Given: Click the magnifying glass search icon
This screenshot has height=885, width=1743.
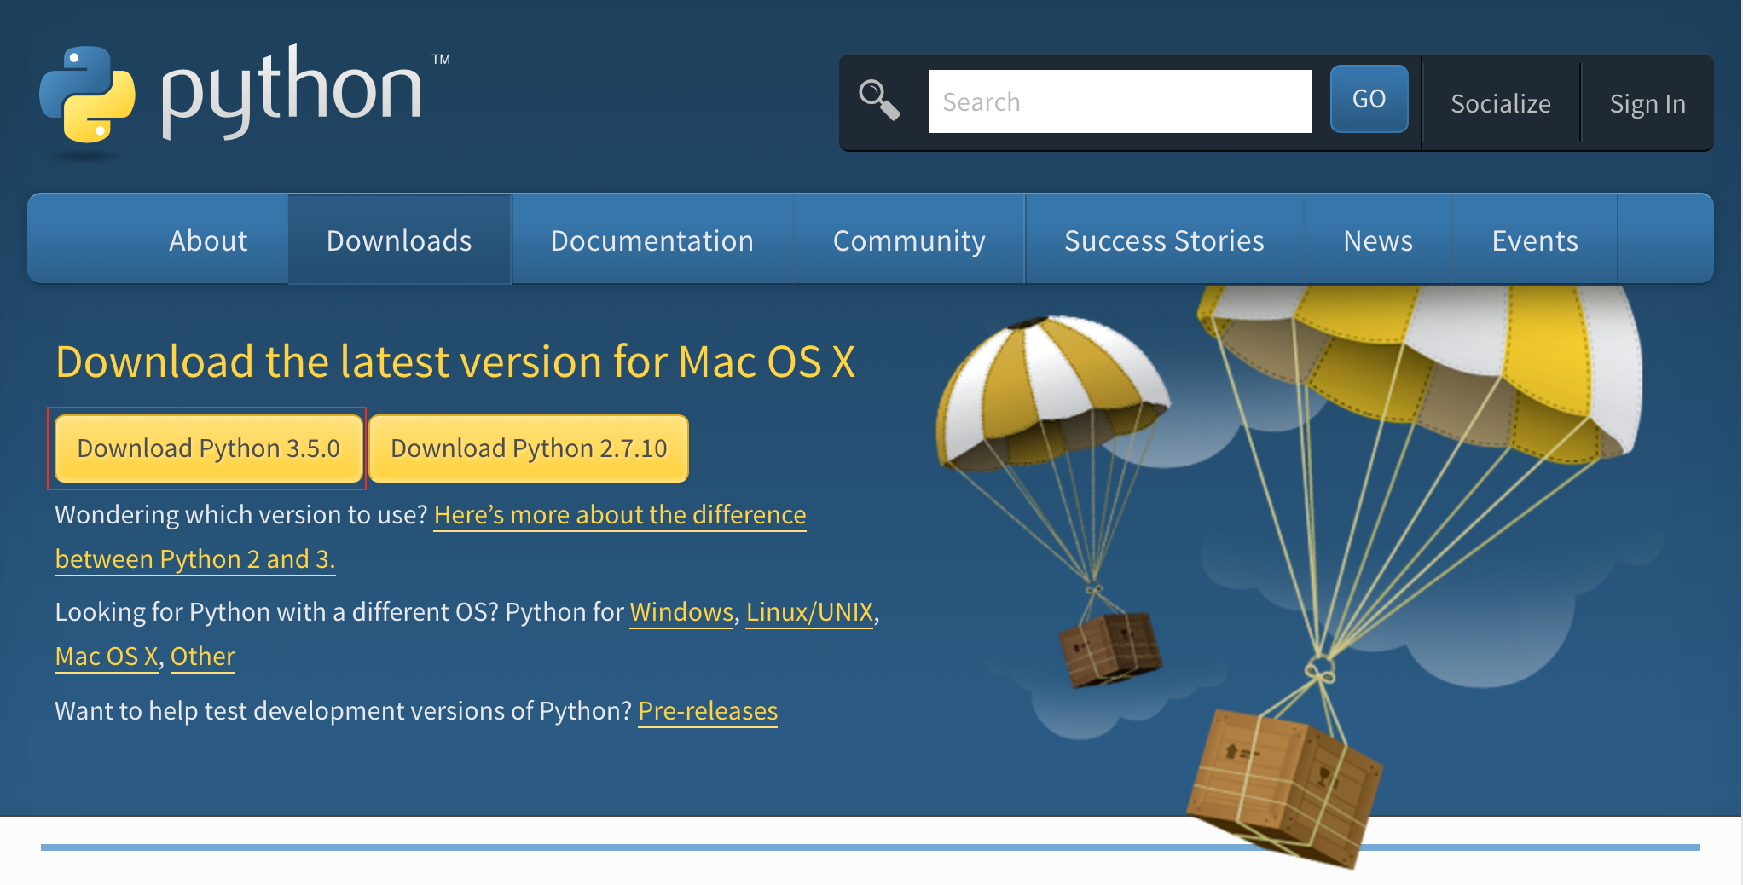Looking at the screenshot, I should click(879, 100).
